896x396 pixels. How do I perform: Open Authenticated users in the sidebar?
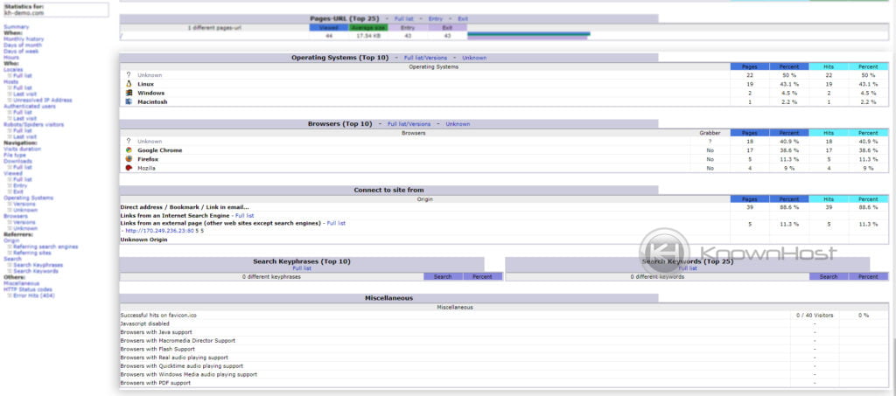tap(30, 106)
